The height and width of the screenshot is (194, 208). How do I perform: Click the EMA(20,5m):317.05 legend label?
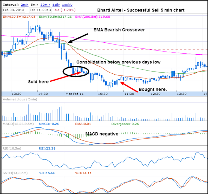pyautogui.click(x=19, y=17)
